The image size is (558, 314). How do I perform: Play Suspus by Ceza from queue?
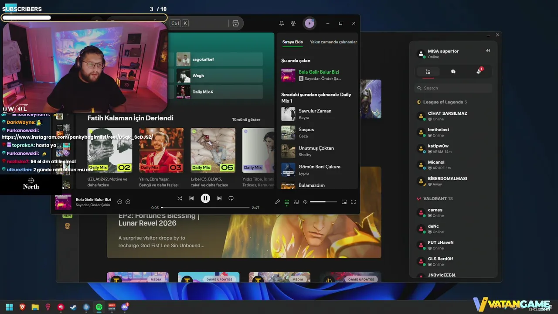(x=318, y=133)
